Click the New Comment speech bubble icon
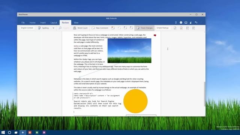The height and width of the screenshot is (135, 240). click(x=93, y=28)
